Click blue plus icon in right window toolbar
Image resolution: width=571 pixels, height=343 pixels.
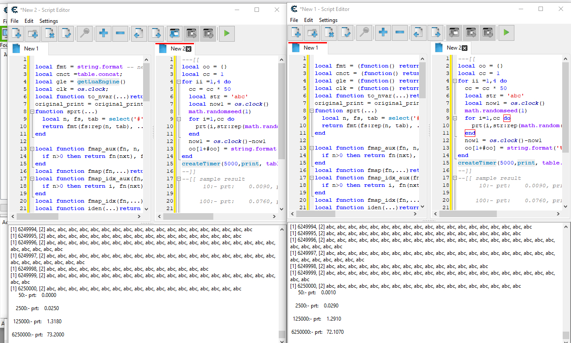click(383, 33)
